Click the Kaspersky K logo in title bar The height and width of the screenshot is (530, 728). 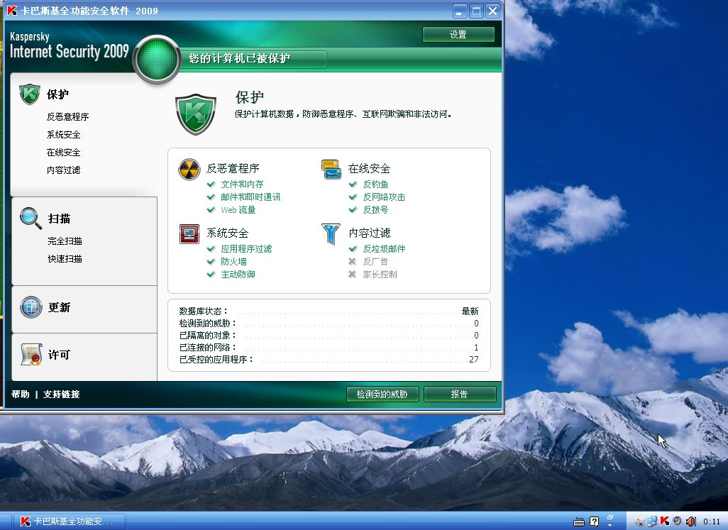point(12,11)
